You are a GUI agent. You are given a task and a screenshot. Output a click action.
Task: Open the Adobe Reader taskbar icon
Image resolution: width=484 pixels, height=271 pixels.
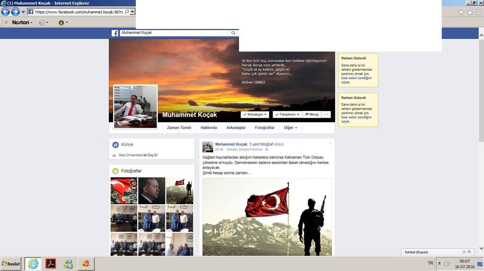[50, 264]
